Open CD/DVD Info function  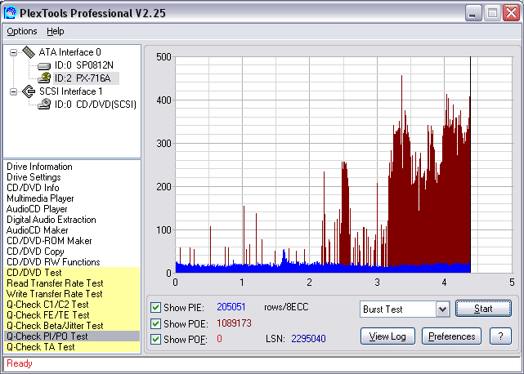pos(33,188)
